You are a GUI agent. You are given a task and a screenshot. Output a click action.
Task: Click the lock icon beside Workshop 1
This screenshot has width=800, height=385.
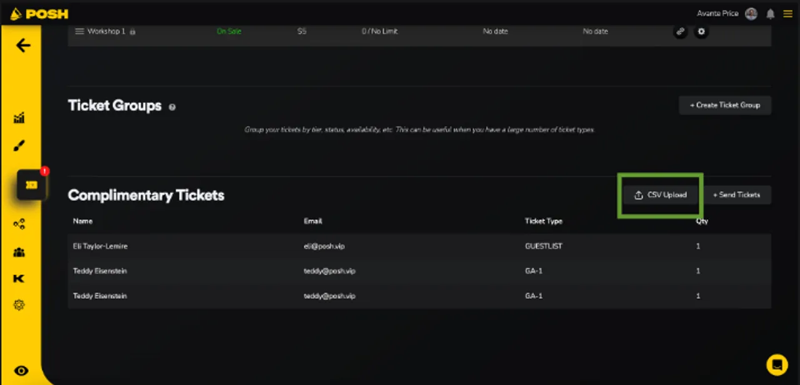tap(132, 31)
